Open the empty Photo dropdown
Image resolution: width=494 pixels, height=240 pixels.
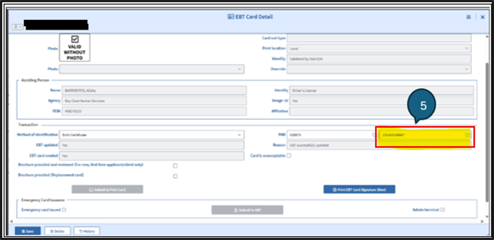tap(151, 69)
